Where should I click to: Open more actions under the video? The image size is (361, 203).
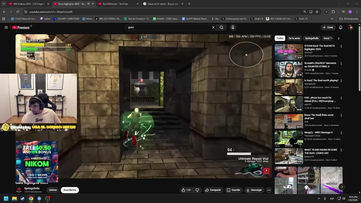pos(269,190)
